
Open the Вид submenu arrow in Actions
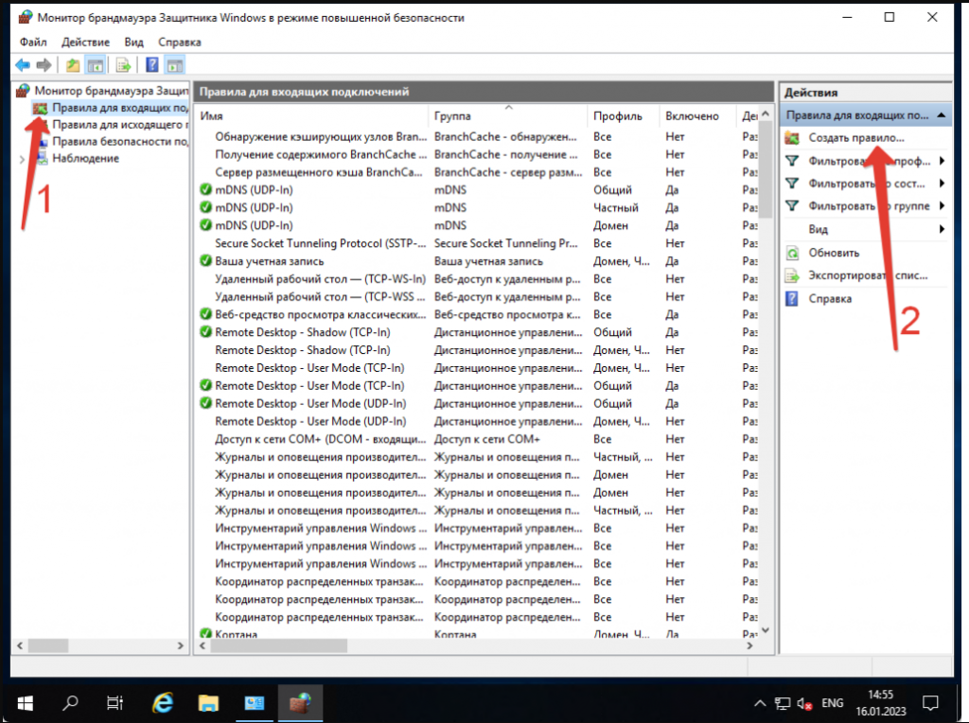(942, 229)
